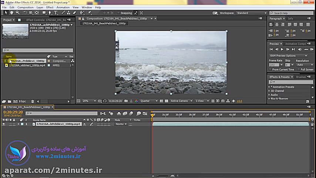Image resolution: width=316 pixels, height=178 pixels.
Task: Open the 25% magnification dropdown
Action: coord(89,101)
